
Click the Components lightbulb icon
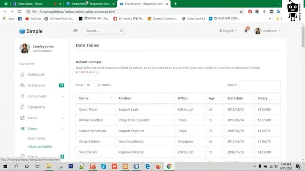pyautogui.click(x=22, y=96)
